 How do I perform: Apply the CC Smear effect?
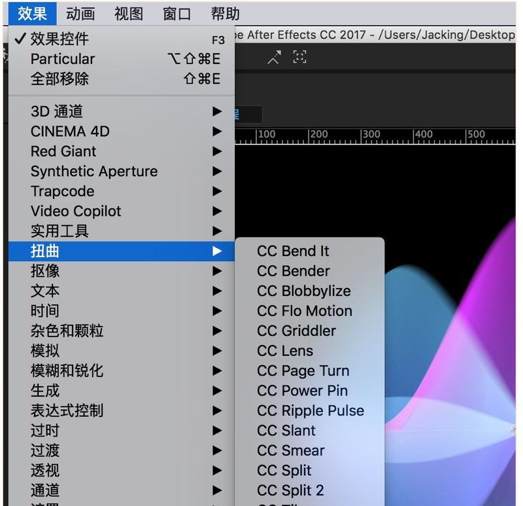(x=310, y=450)
